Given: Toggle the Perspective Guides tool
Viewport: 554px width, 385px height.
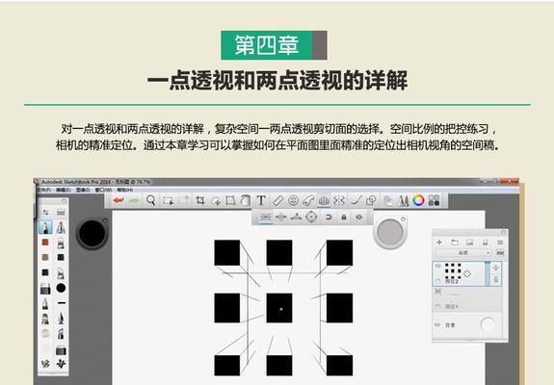Looking at the screenshot, I should click(x=324, y=200).
